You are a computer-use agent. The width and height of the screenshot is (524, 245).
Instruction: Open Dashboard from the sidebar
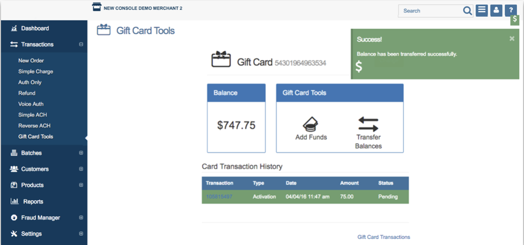(34, 28)
